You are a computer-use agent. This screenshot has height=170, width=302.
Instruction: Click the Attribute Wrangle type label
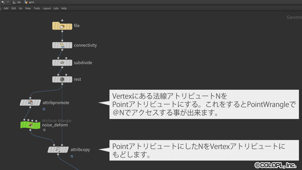point(57,121)
